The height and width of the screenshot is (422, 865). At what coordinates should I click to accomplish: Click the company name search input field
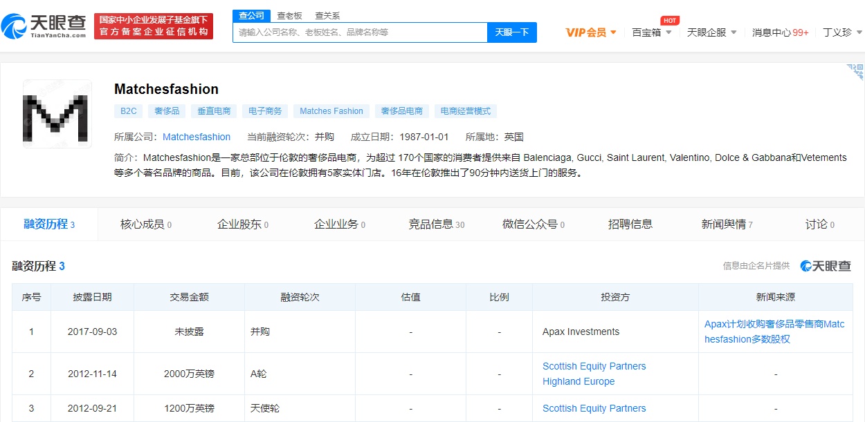360,32
